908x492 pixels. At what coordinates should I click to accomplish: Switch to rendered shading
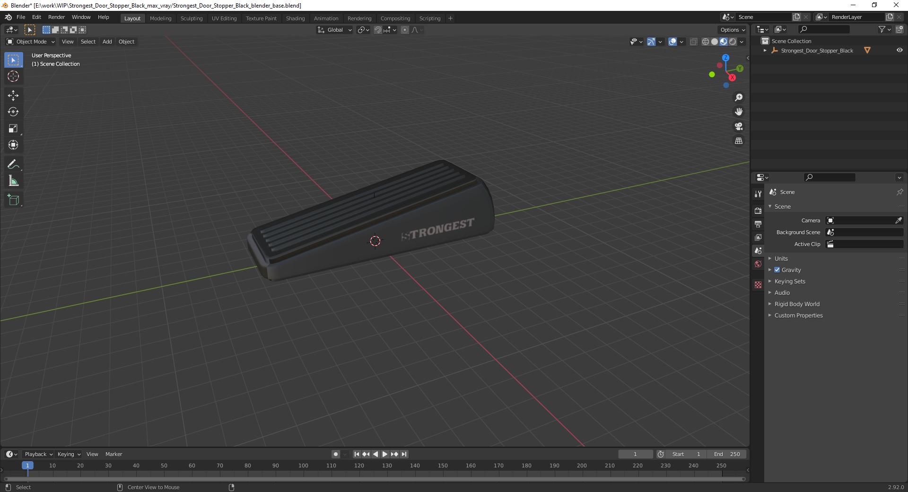point(733,42)
